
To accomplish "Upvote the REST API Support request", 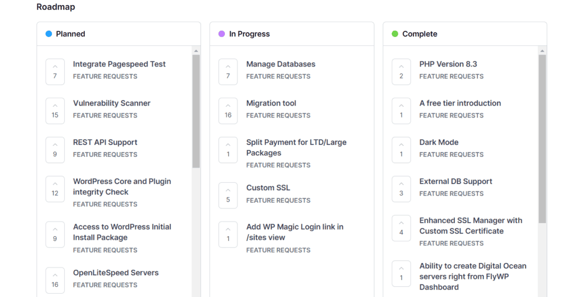I will click(55, 150).
